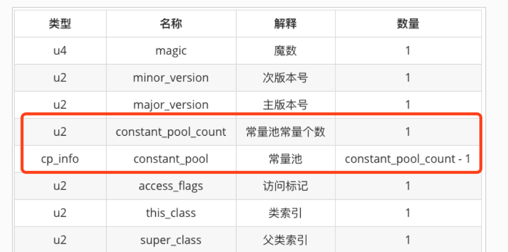Click 'constant_pool_count' in the name column
Image resolution: width=508 pixels, height=252 pixels.
pyautogui.click(x=171, y=132)
